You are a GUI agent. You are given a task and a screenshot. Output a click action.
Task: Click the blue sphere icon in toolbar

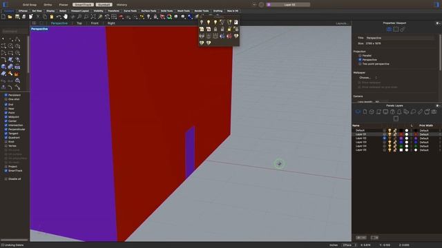pyautogui.click(x=191, y=17)
